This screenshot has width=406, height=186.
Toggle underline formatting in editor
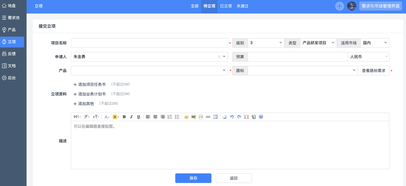point(139,117)
